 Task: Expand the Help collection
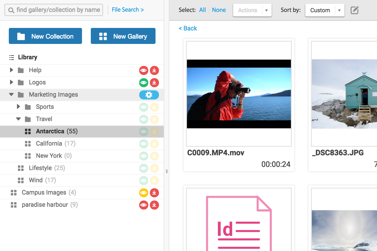click(x=12, y=70)
